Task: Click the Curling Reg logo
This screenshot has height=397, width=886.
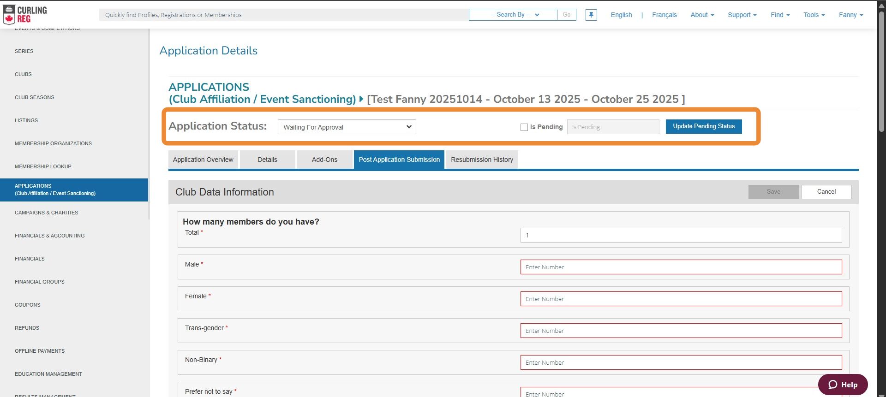Action: tap(25, 14)
